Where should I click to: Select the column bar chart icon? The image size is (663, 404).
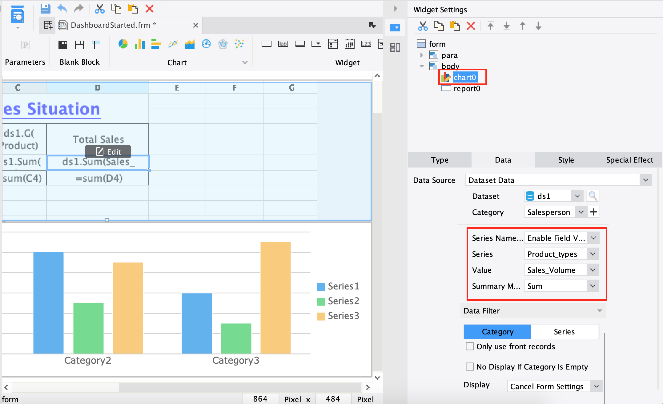pos(139,44)
